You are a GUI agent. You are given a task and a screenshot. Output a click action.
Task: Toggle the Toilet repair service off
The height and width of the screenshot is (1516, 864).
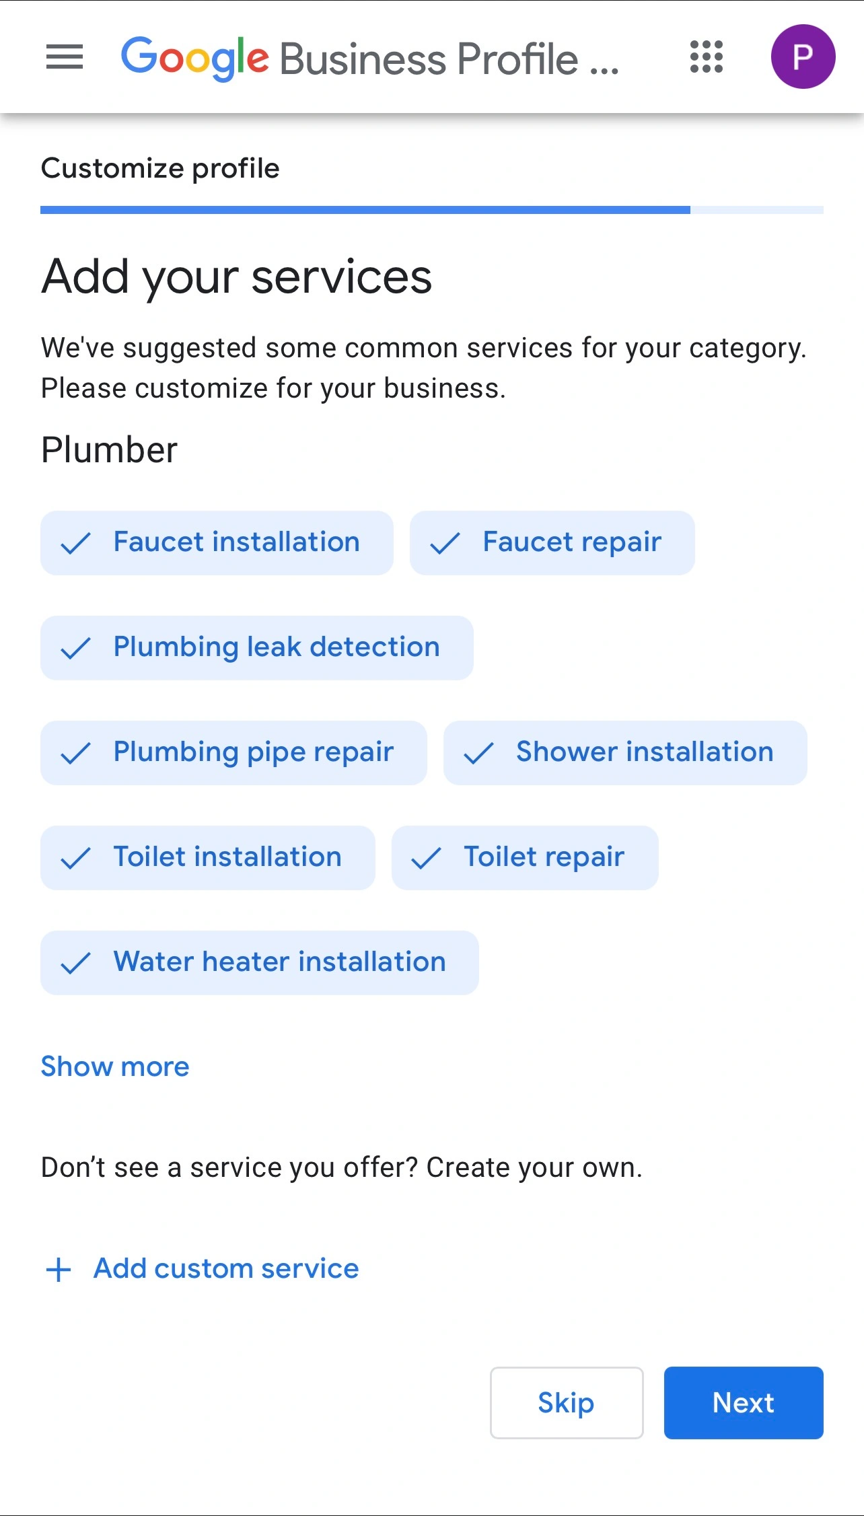coord(525,857)
